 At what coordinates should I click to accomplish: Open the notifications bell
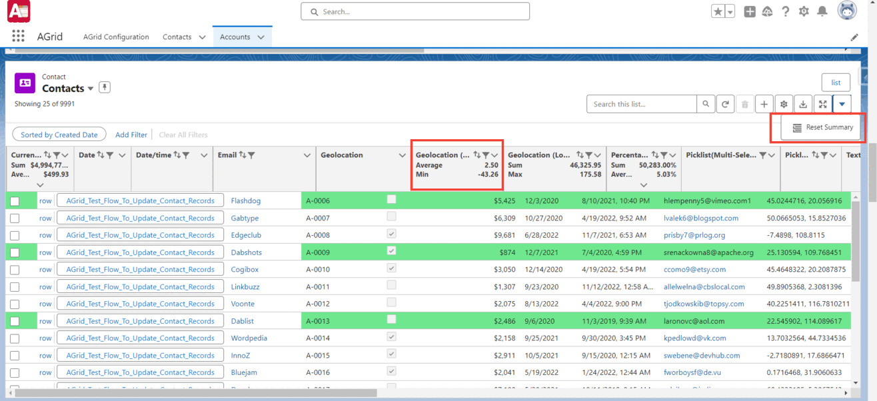coord(822,11)
